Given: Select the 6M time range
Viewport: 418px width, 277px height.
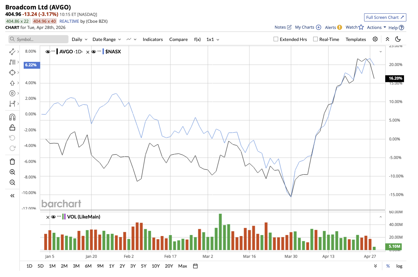Looking at the screenshot, I should click(x=88, y=266).
